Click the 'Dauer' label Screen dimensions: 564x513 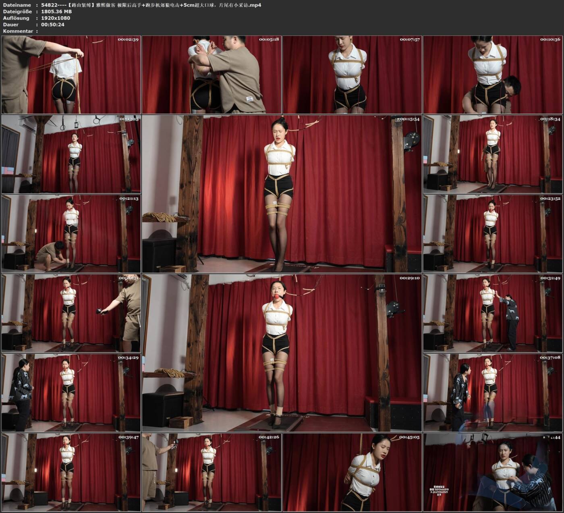pyautogui.click(x=11, y=25)
